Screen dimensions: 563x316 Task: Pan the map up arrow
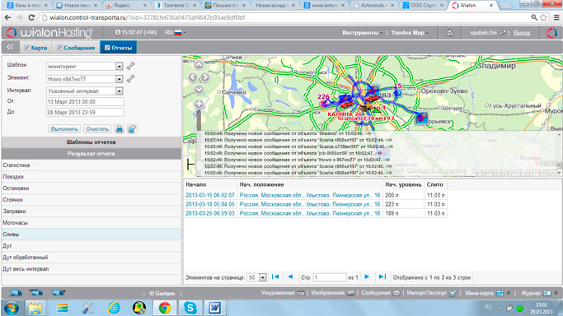199,64
